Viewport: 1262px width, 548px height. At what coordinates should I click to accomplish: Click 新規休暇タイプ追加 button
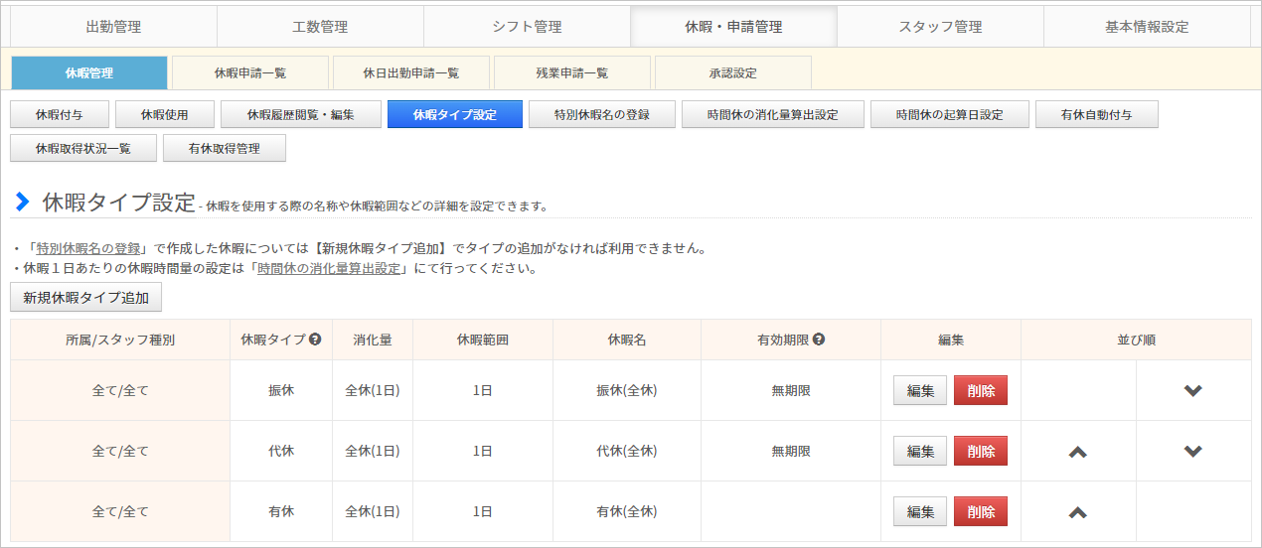point(86,298)
